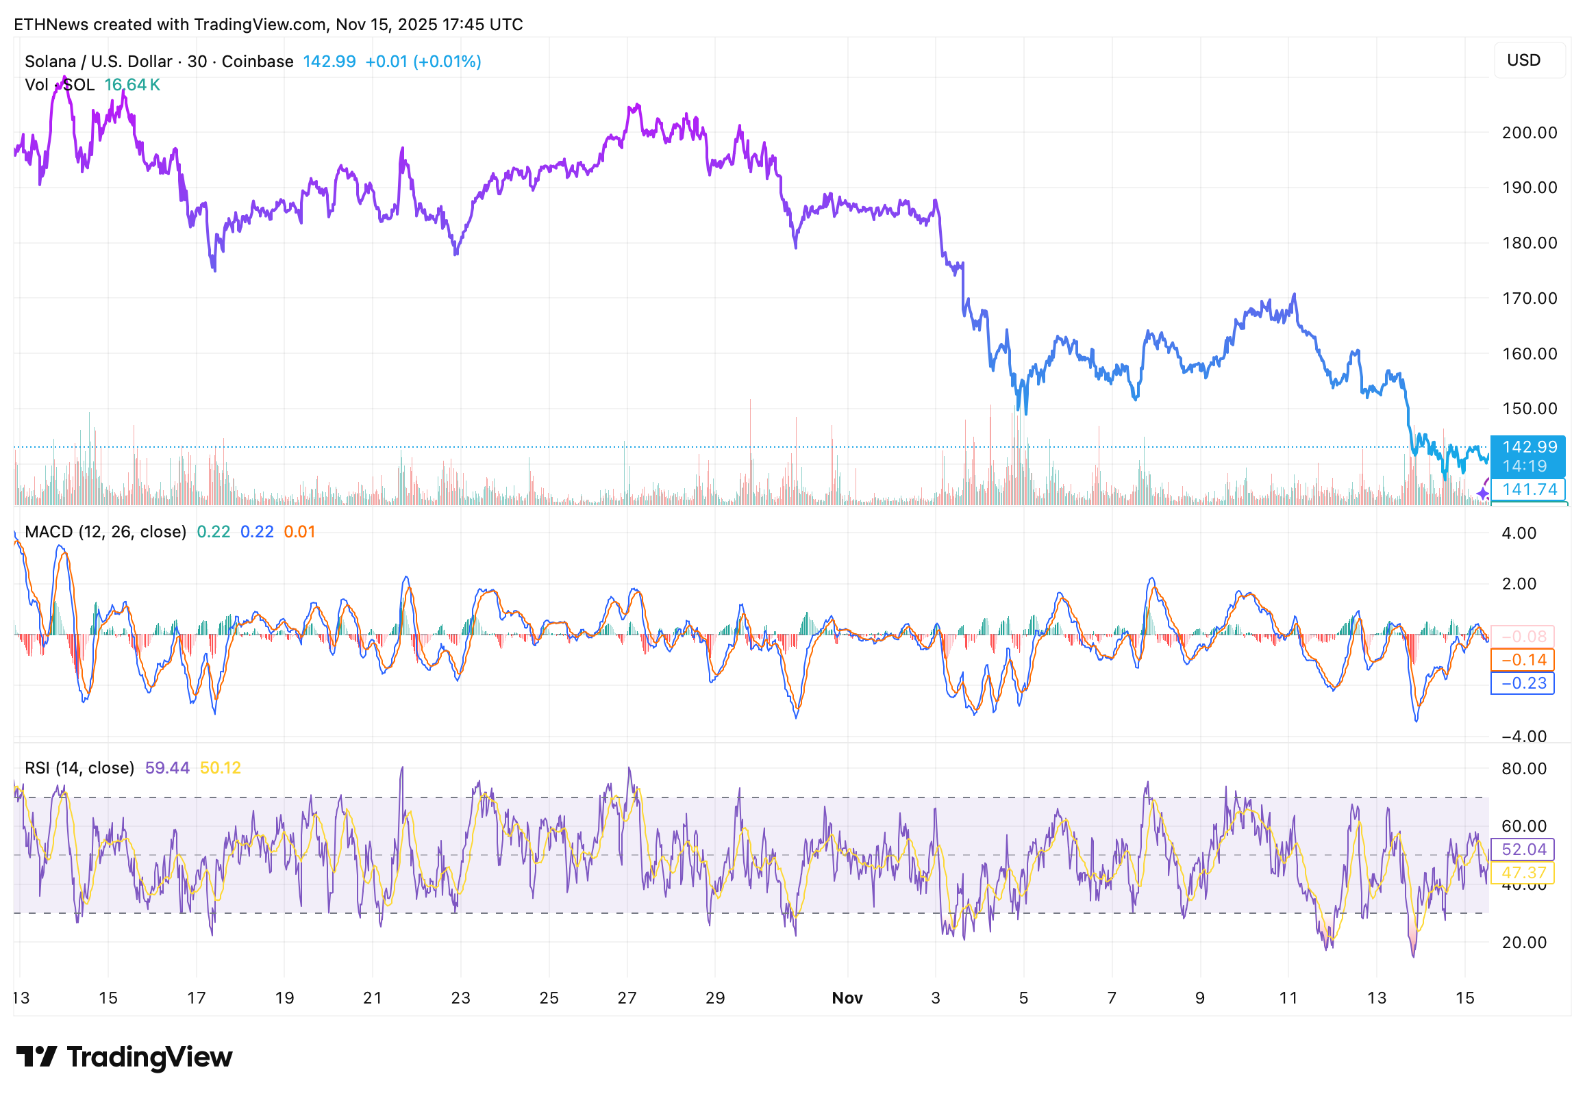Open the RSI (14, close) indicator legend
1585x1098 pixels.
[79, 768]
